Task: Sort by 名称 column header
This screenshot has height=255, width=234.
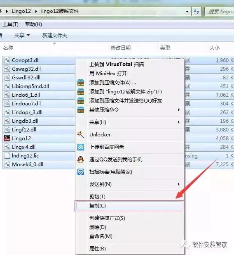Action: [x=8, y=48]
